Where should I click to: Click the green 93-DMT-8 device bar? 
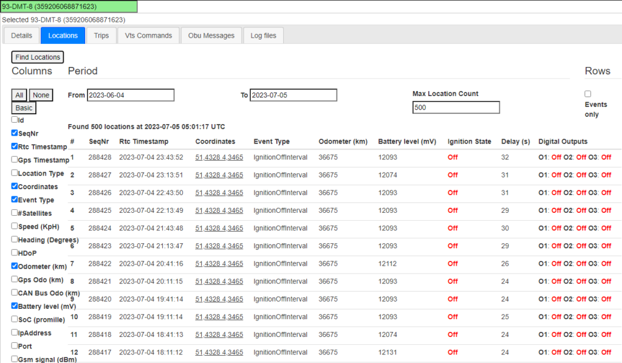coord(69,6)
